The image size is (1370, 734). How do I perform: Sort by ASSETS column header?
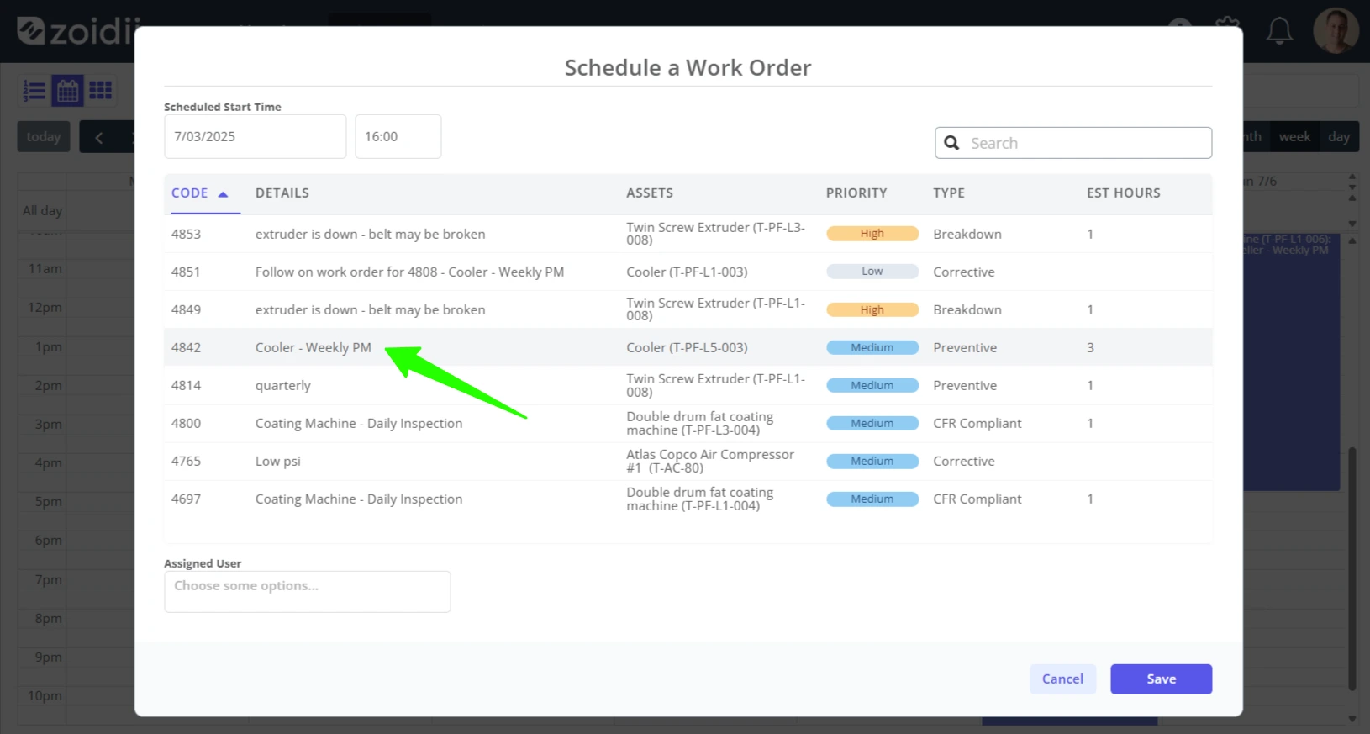click(650, 193)
